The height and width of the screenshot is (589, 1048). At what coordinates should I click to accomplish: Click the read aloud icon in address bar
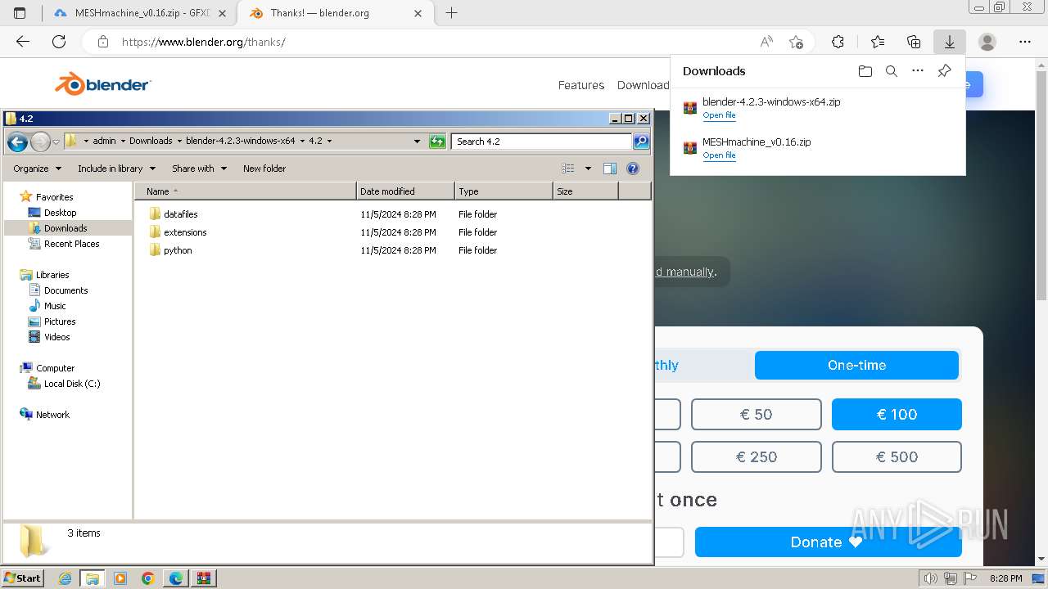pyautogui.click(x=766, y=42)
